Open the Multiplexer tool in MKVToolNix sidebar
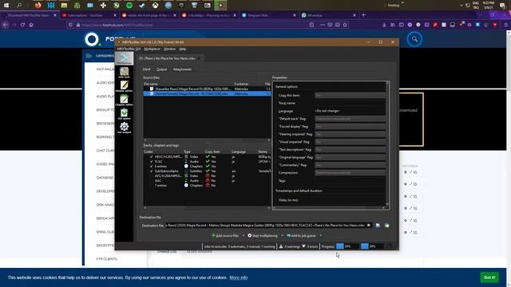The image size is (511, 287). (125, 58)
